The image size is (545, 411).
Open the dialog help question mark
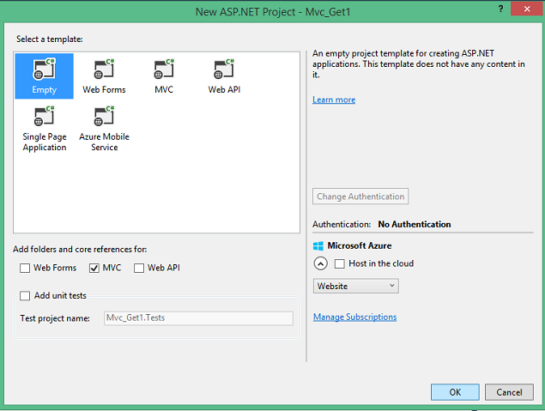point(500,9)
